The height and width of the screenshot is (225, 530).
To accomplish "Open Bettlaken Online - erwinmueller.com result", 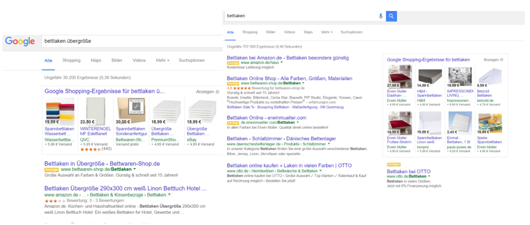I will click(267, 118).
